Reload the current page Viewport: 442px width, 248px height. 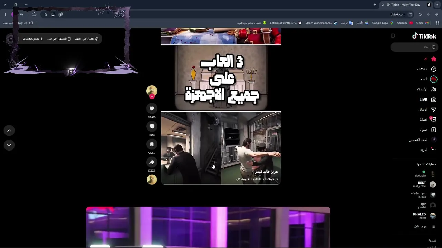420,14
